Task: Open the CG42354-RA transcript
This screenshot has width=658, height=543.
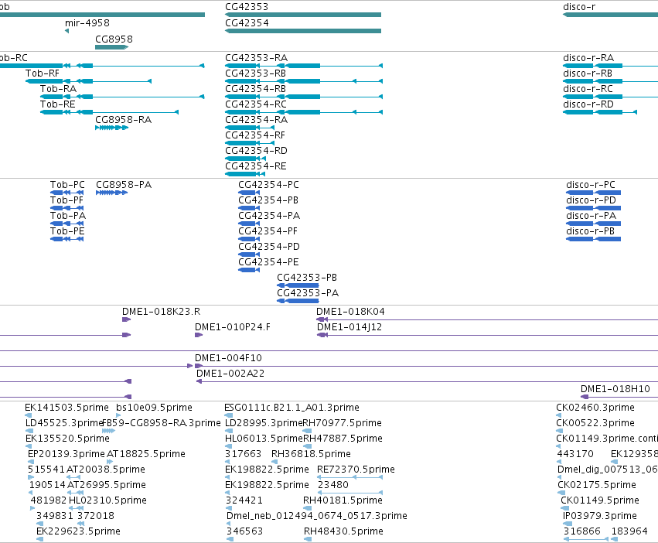Action: 250,128
